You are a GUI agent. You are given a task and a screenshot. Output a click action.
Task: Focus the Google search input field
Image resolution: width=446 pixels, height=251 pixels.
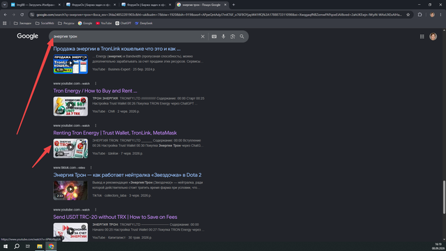click(125, 36)
